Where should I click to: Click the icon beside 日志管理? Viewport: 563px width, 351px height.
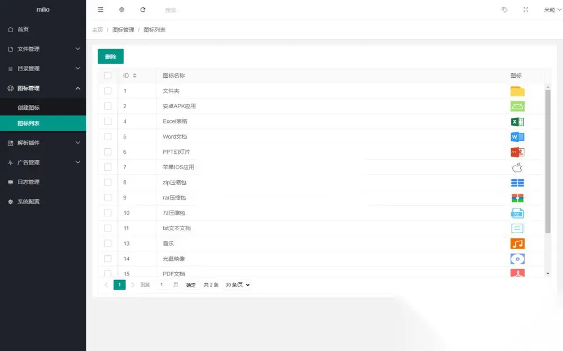pos(10,182)
